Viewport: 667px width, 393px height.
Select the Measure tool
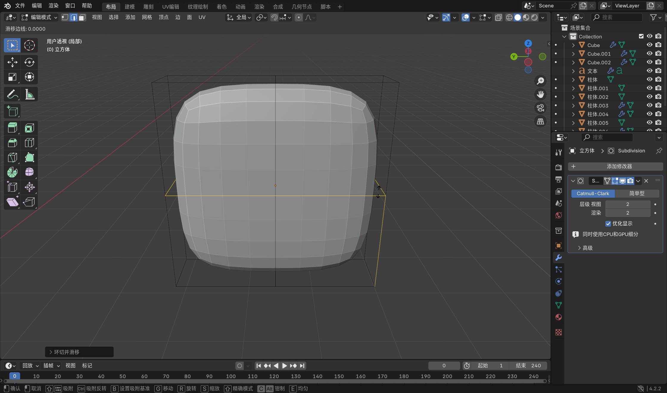(x=29, y=95)
